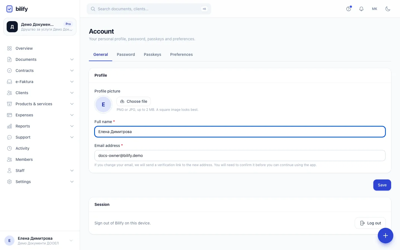400x250 pixels.
Task: Open Overview from the sidebar
Action: click(40, 48)
